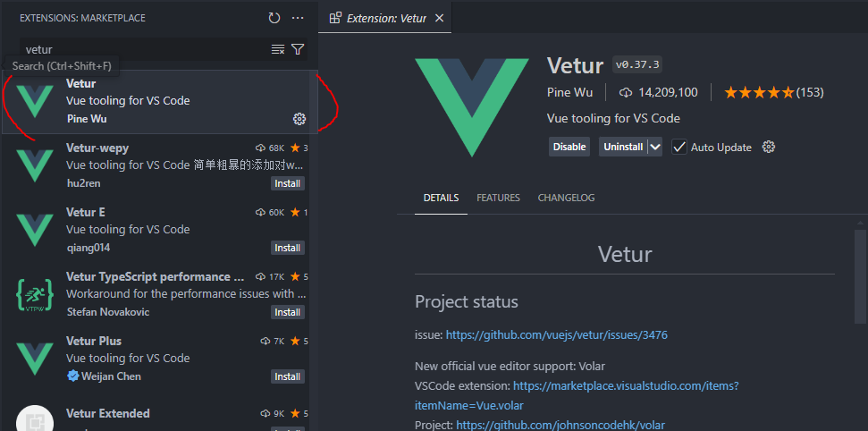Refresh the extensions marketplace list
The width and height of the screenshot is (868, 431).
pos(274,18)
